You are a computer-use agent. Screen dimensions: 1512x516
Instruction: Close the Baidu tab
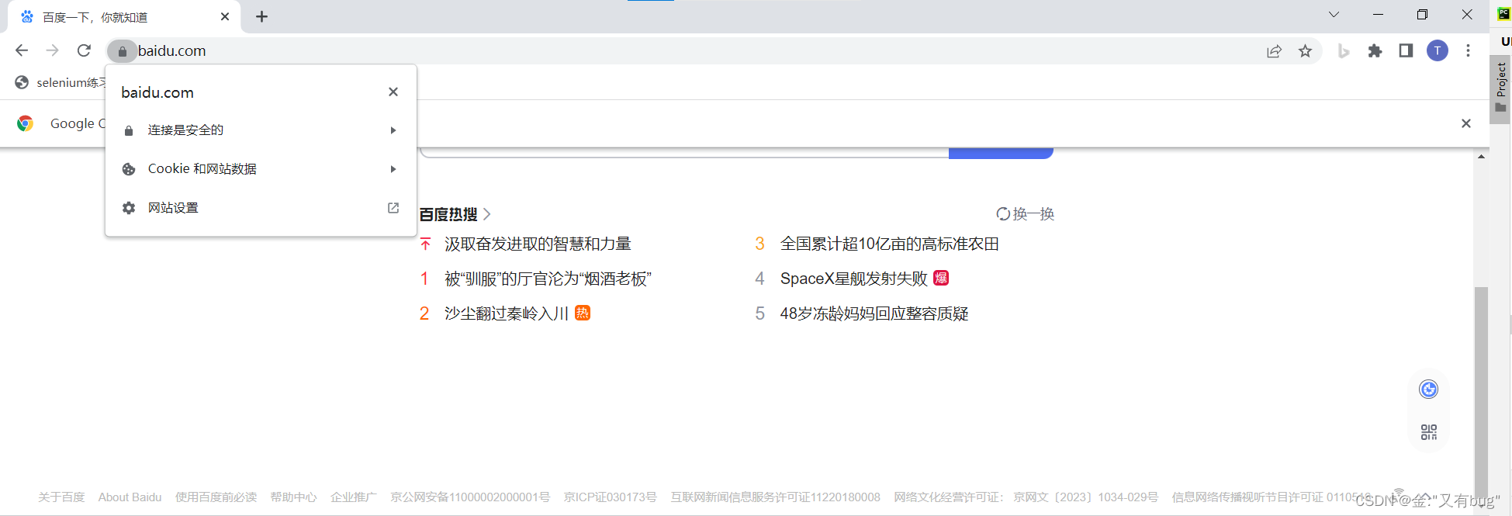[225, 16]
